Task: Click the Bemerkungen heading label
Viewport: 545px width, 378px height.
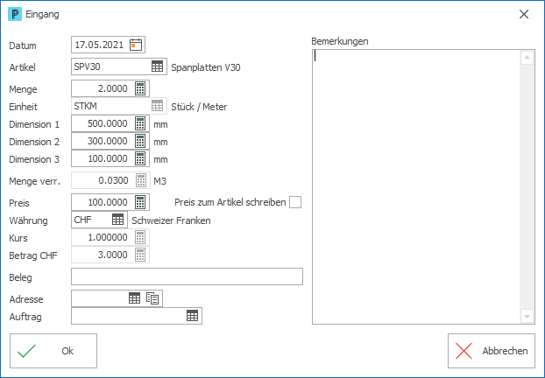Action: pos(340,41)
